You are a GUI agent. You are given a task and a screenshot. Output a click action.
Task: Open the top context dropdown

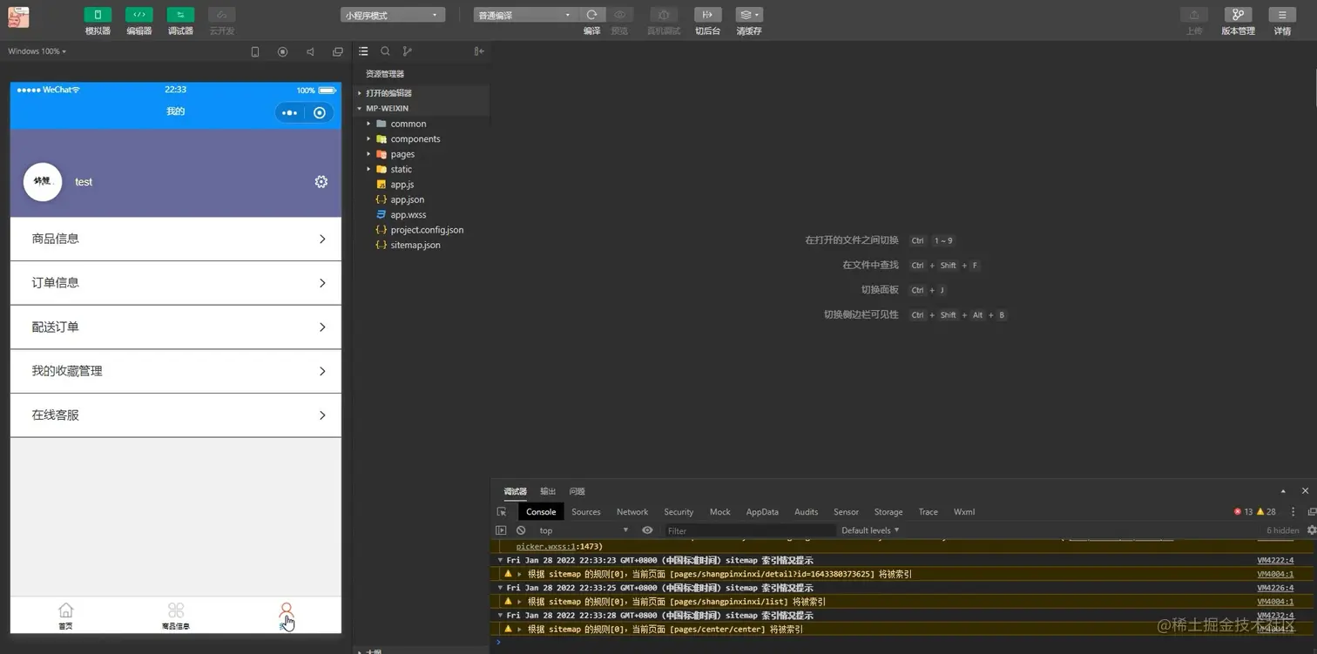583,530
